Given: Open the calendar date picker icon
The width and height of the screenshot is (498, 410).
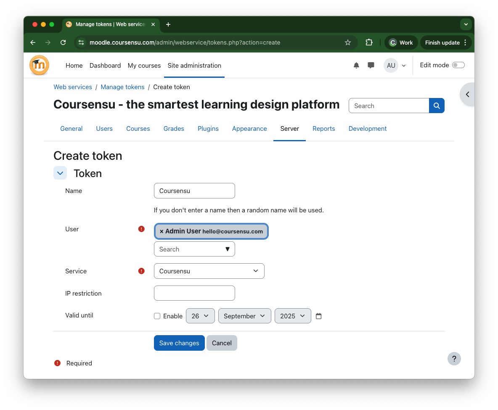Looking at the screenshot, I should [x=318, y=316].
